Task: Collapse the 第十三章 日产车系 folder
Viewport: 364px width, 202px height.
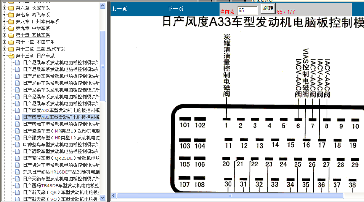Action: [x=4, y=55]
